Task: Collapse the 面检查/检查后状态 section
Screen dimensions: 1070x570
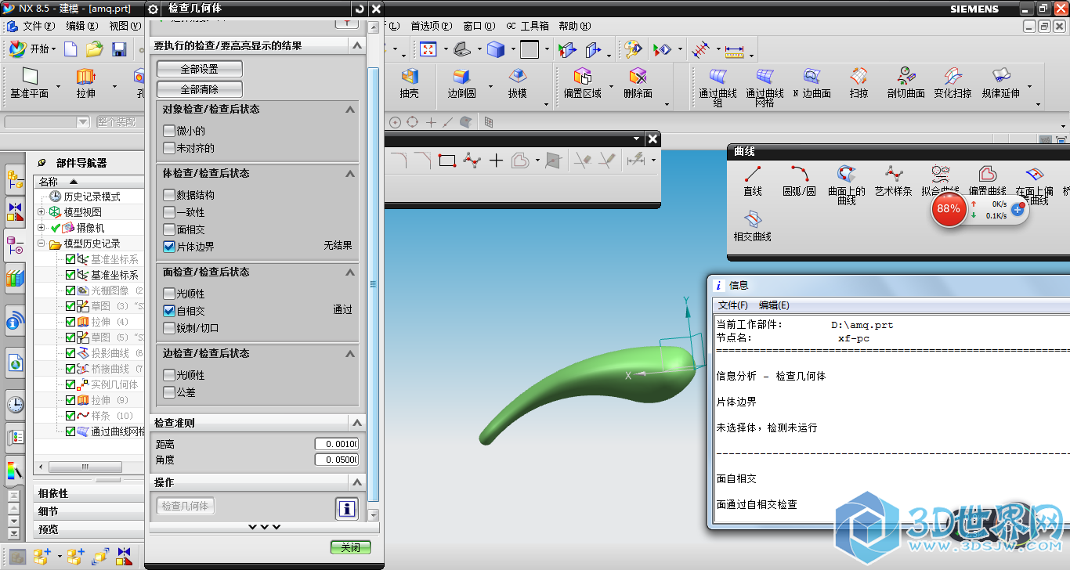Action: (x=349, y=272)
